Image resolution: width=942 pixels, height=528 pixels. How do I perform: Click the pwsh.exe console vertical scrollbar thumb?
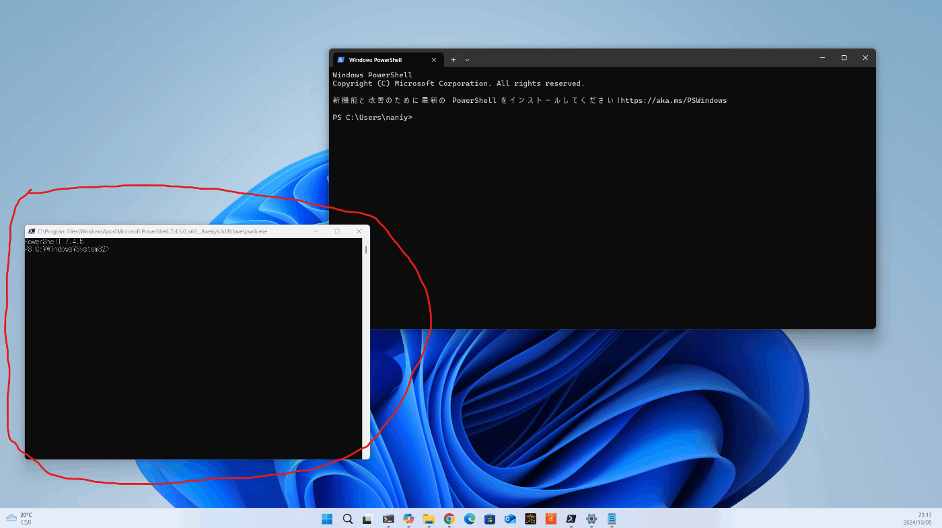(x=366, y=249)
